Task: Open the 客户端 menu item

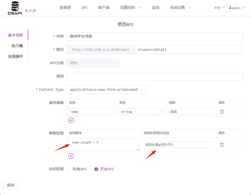Action: [x=104, y=7]
